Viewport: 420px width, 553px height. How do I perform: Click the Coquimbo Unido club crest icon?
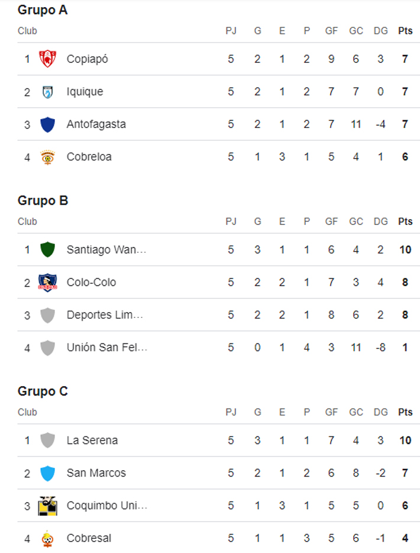coord(47,506)
